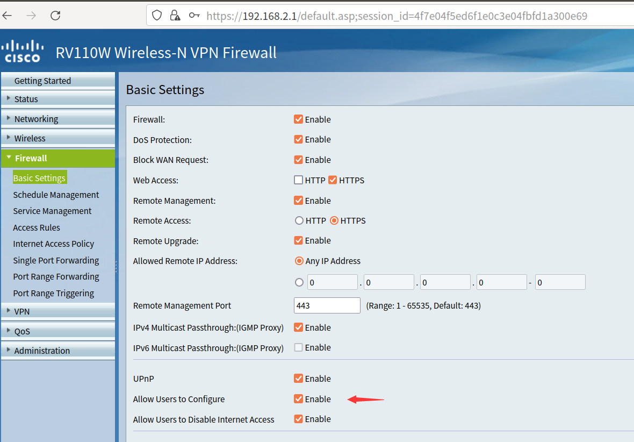Image resolution: width=634 pixels, height=442 pixels.
Task: Enable IPv6 Multicast Passthrough checkbox
Action: click(x=298, y=347)
